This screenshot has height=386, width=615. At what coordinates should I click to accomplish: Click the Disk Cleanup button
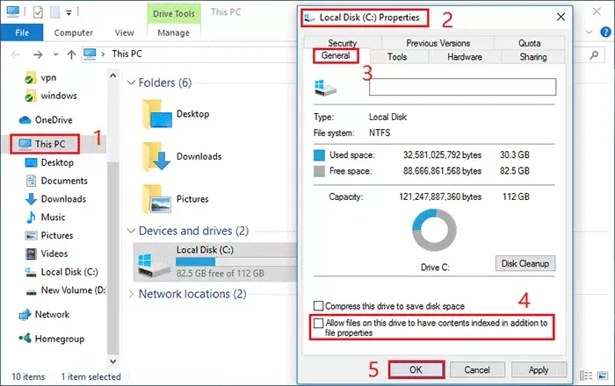click(x=525, y=263)
